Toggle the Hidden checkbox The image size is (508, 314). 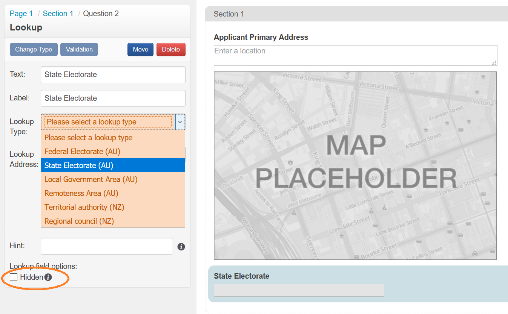click(14, 278)
